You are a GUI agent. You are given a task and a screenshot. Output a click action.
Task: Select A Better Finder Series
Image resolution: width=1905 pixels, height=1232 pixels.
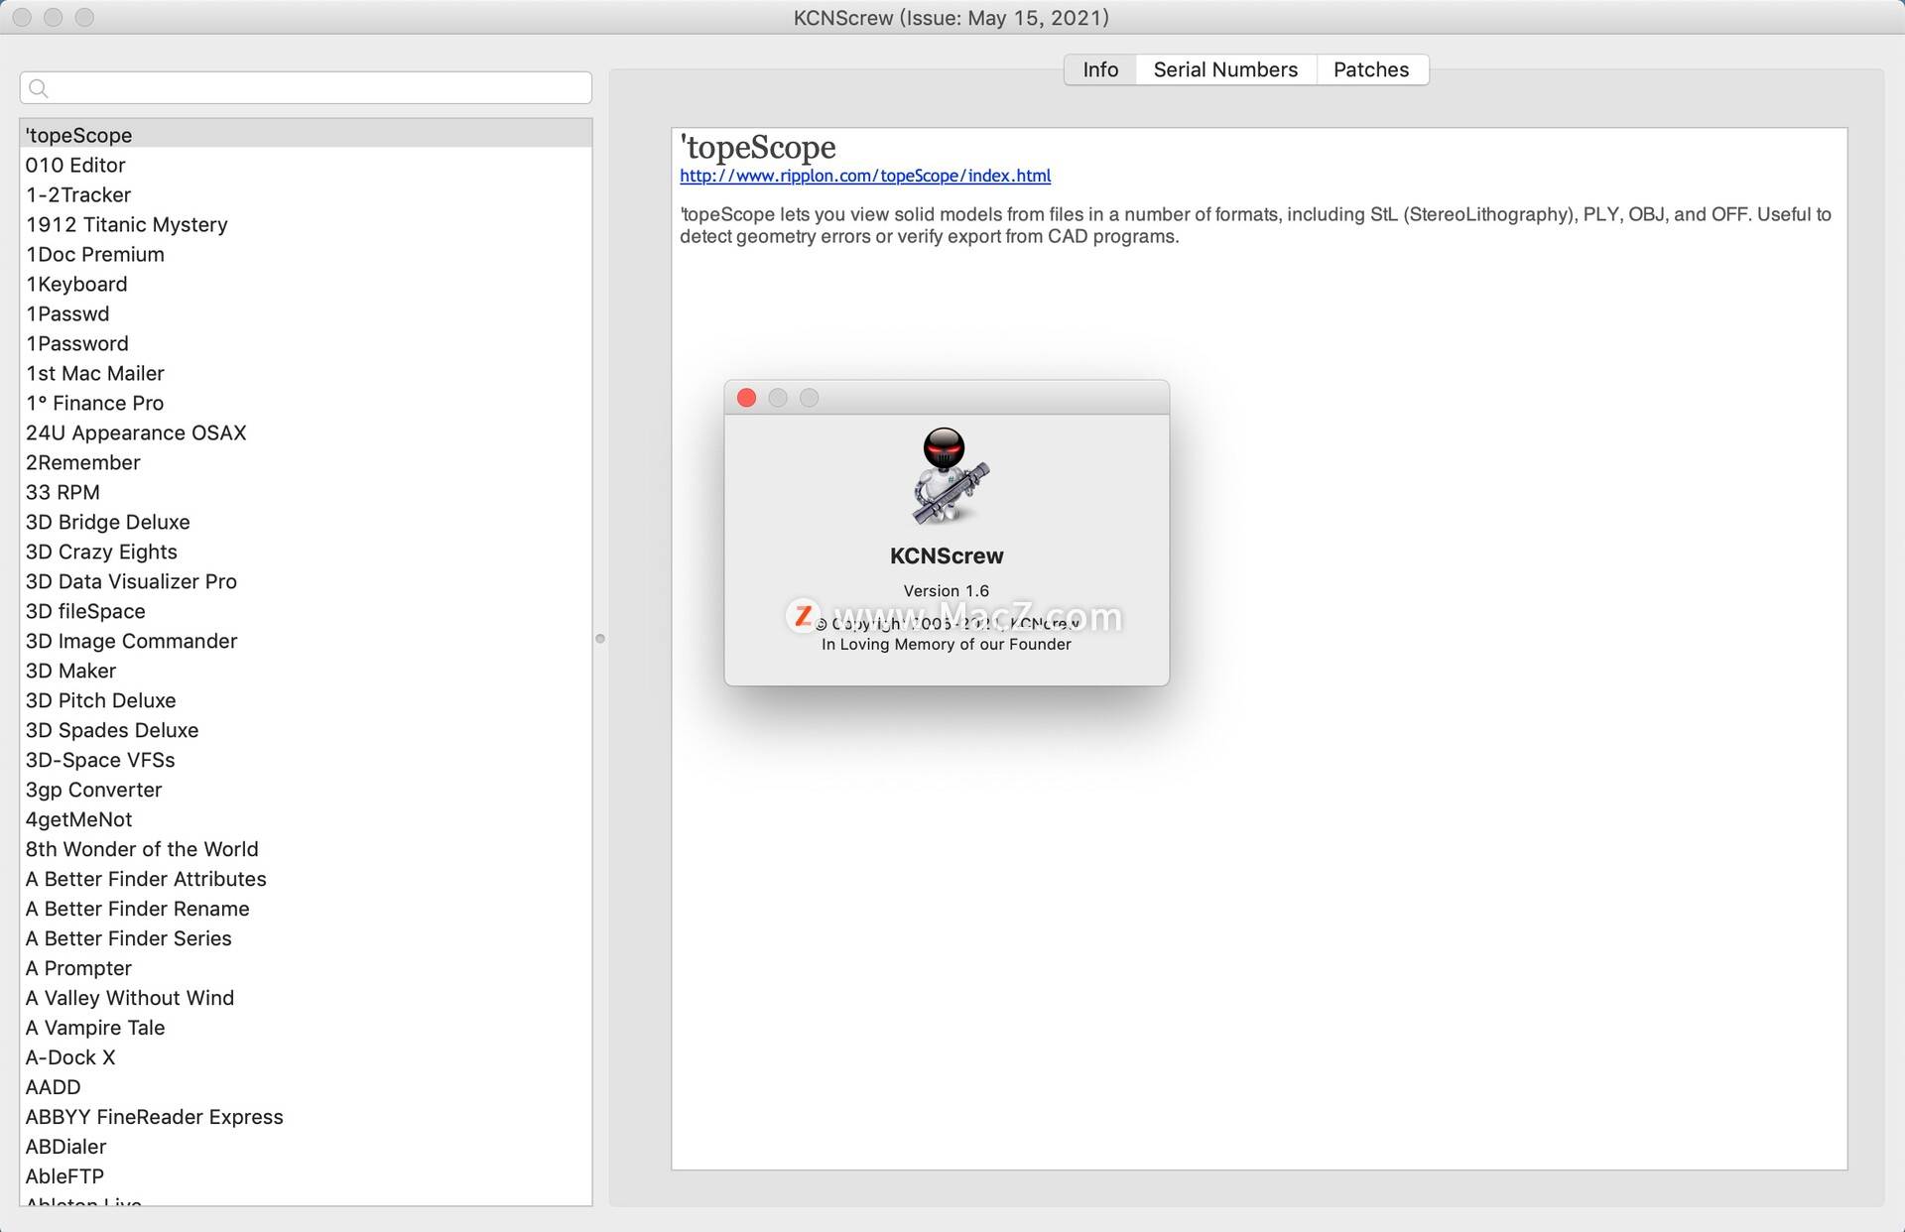tap(306, 938)
